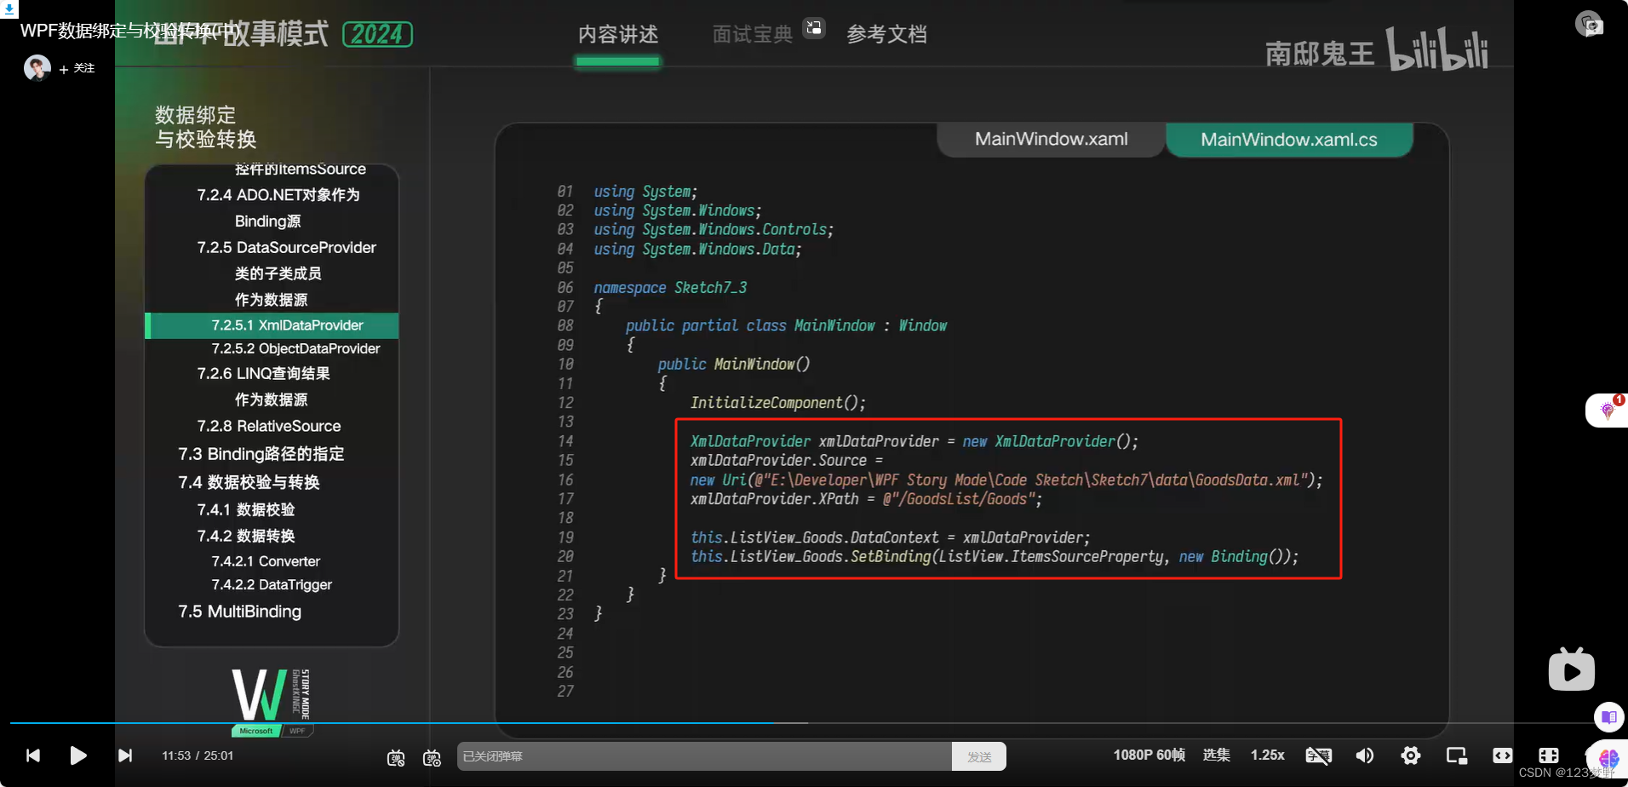Select 7.4.2 数据转换 outline item

tap(246, 536)
